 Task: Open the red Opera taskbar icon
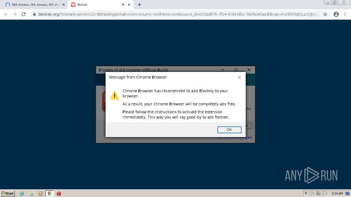pos(59,193)
